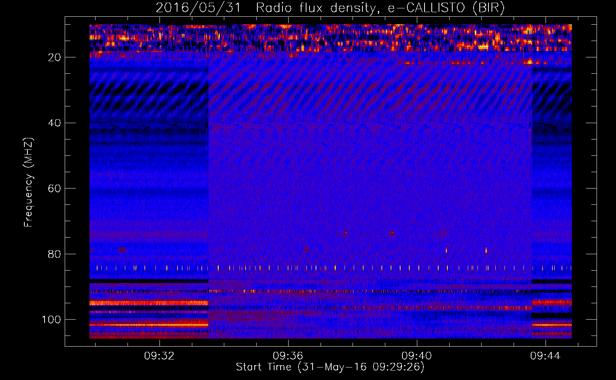Select the 20 frequency tick label
The height and width of the screenshot is (380, 616).
tap(55, 57)
